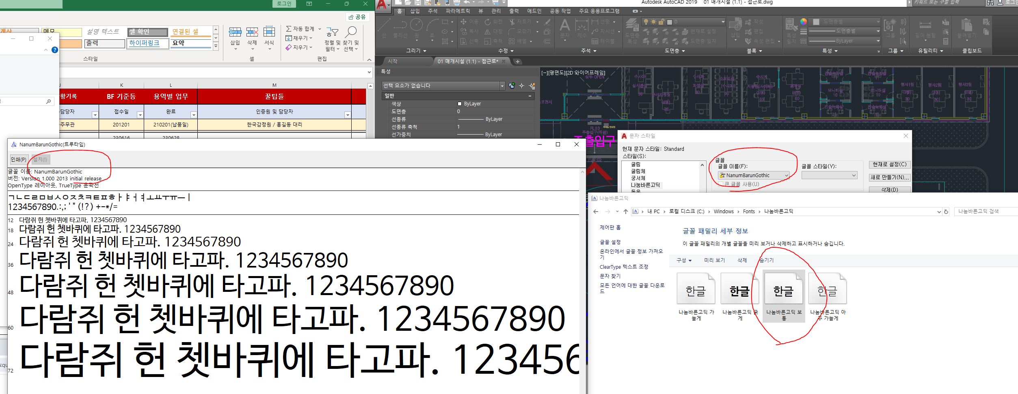Select the Text (문자) tool in AutoCAD
1018x394 pixels.
click(565, 28)
